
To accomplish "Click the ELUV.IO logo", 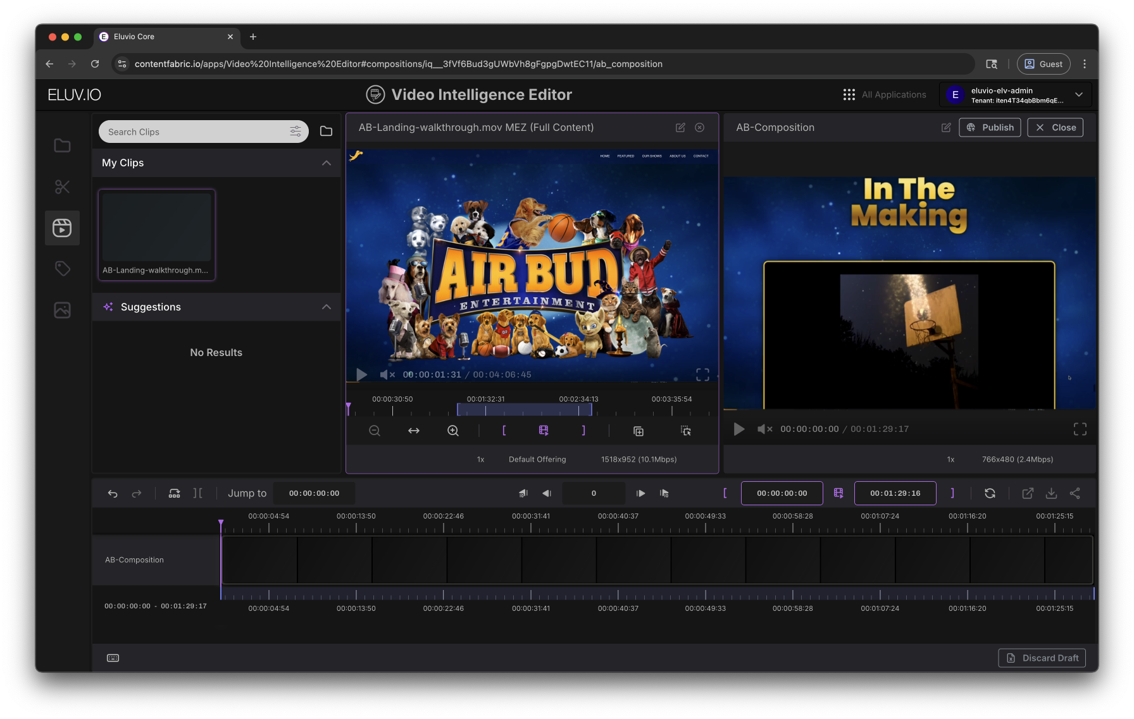I will 75,95.
